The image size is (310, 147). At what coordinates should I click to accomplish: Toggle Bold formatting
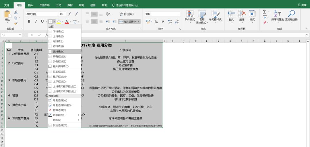click(x=29, y=21)
